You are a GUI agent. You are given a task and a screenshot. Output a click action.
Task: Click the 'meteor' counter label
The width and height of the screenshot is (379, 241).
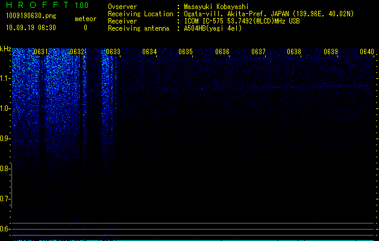point(86,19)
